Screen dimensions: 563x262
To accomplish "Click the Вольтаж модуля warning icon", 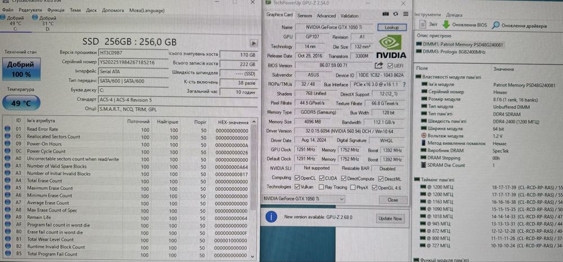I will [x=425, y=136].
